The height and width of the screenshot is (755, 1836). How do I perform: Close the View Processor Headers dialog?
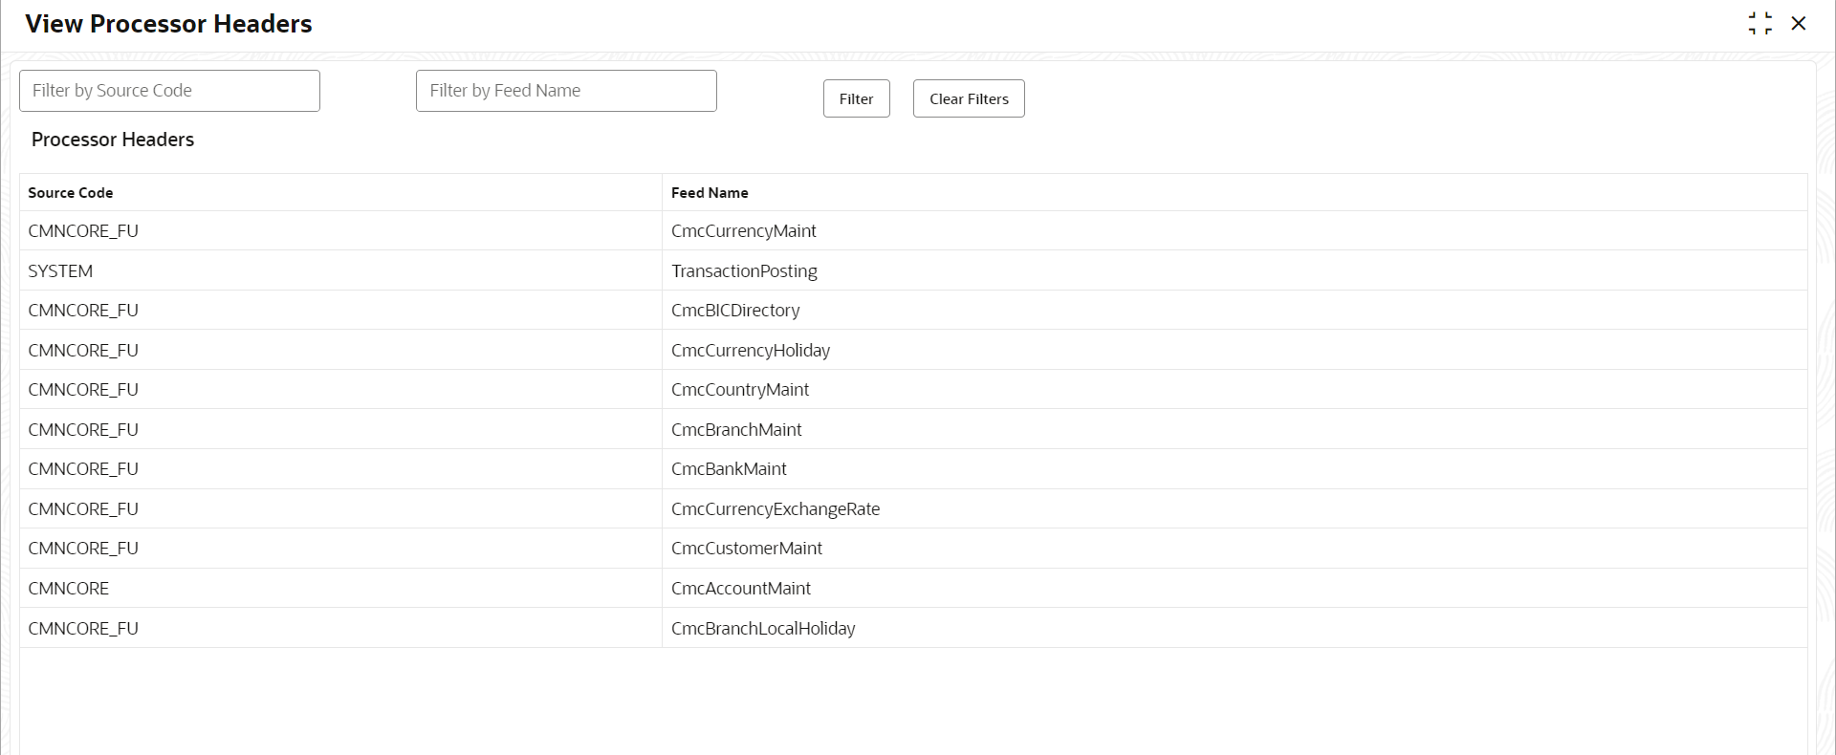pos(1799,23)
